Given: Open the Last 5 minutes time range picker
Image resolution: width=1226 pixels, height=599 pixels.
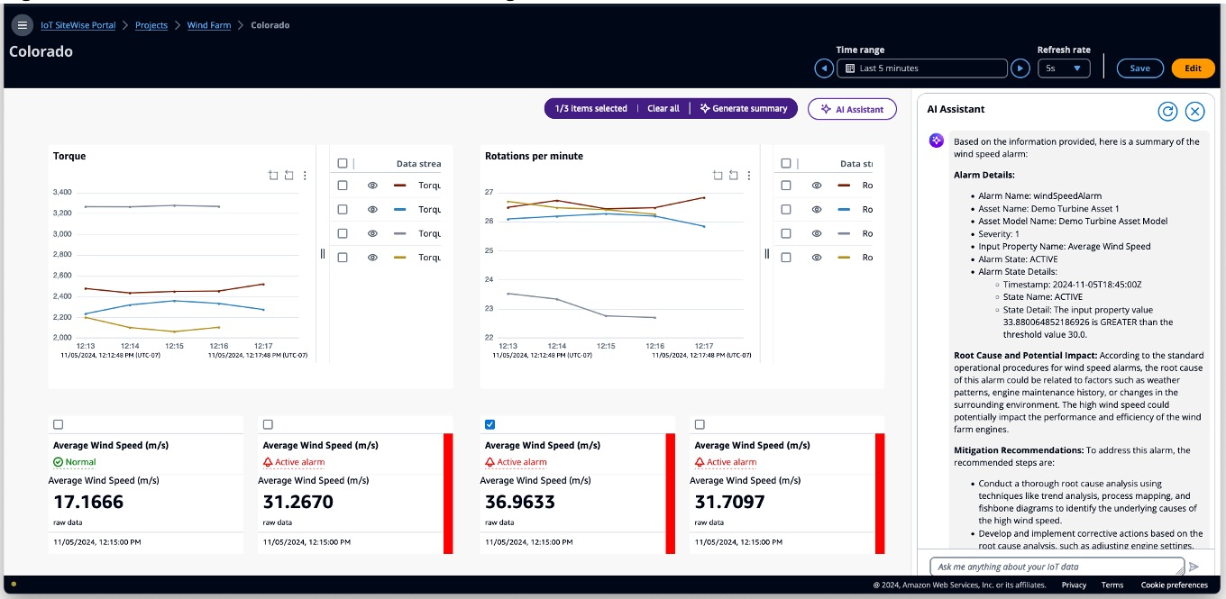Looking at the screenshot, I should pyautogui.click(x=921, y=68).
